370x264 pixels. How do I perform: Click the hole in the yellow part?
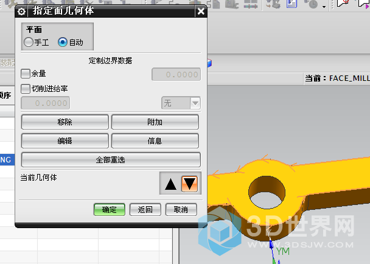pos(267,192)
